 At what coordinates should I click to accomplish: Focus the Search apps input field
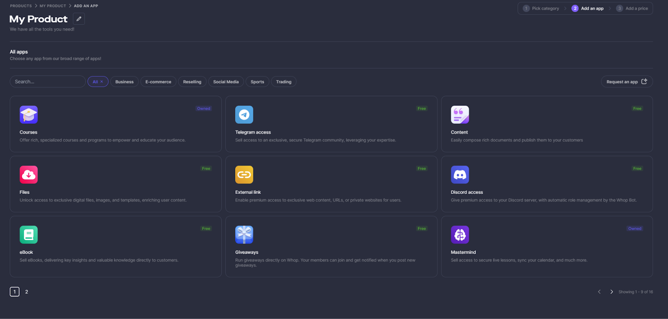coord(48,82)
